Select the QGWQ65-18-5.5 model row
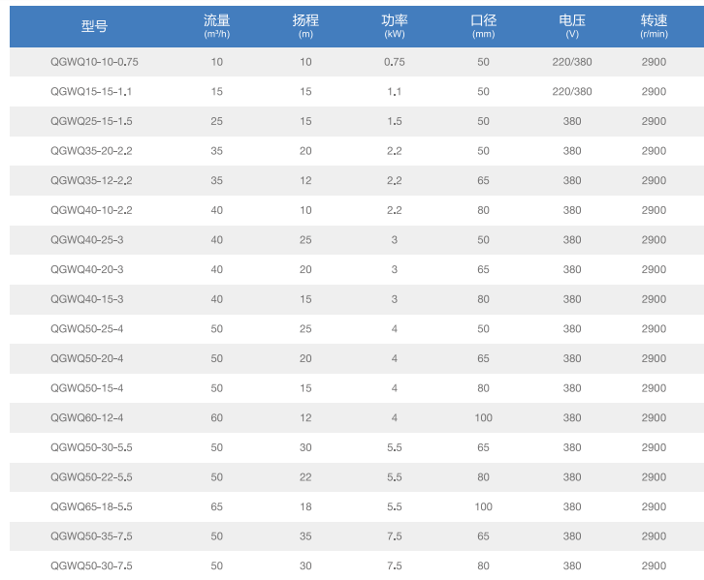 pos(90,506)
